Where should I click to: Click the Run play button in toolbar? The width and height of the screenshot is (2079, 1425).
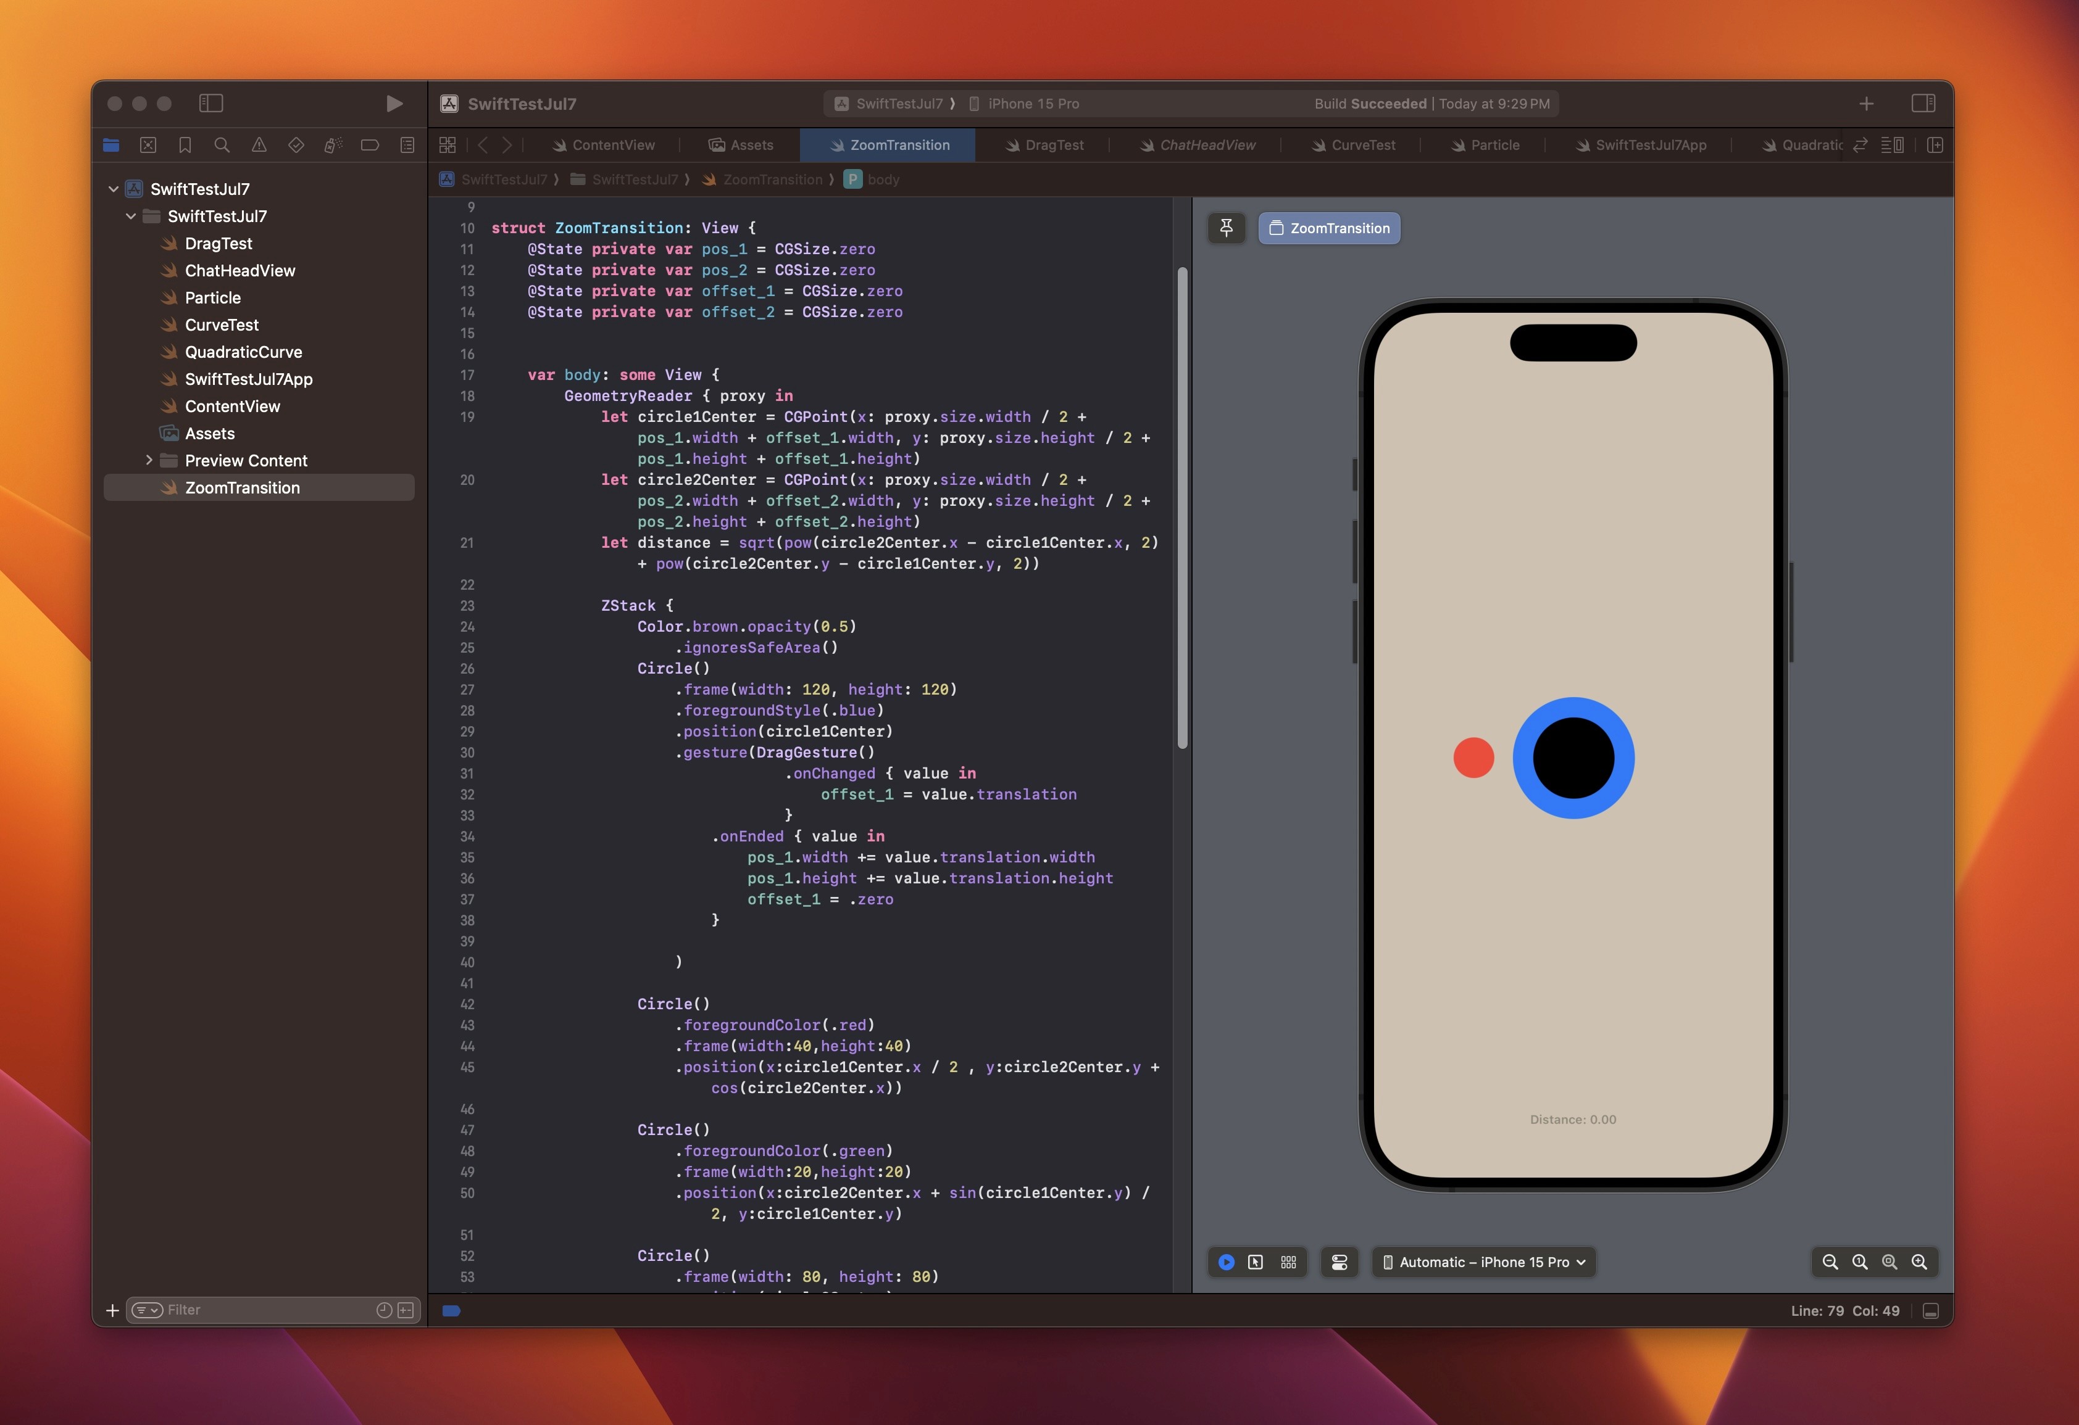394,104
